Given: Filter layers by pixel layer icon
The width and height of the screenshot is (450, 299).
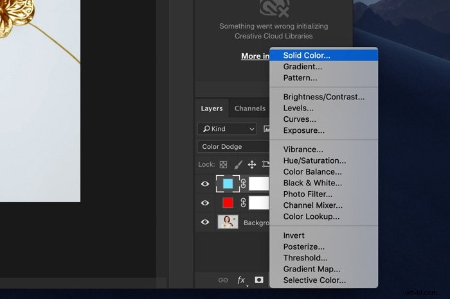Looking at the screenshot, I should coord(267,129).
